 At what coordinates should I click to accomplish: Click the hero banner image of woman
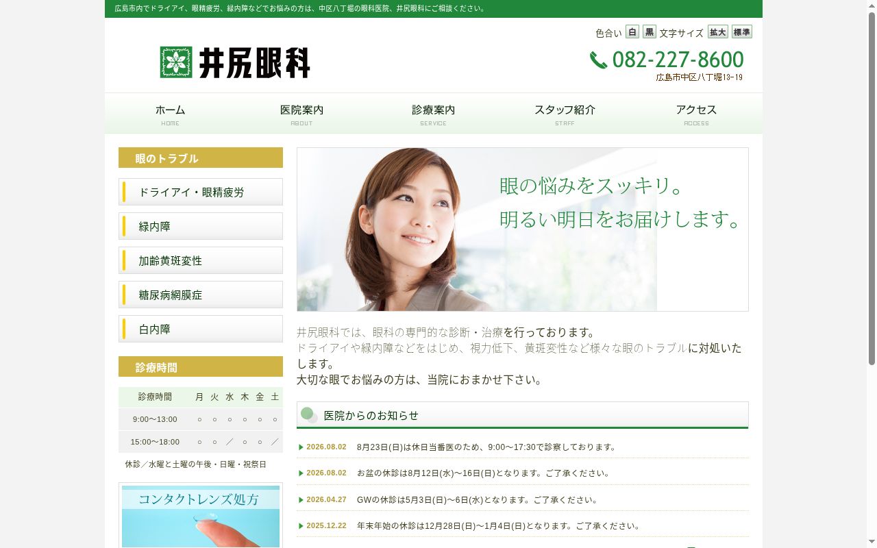(523, 229)
